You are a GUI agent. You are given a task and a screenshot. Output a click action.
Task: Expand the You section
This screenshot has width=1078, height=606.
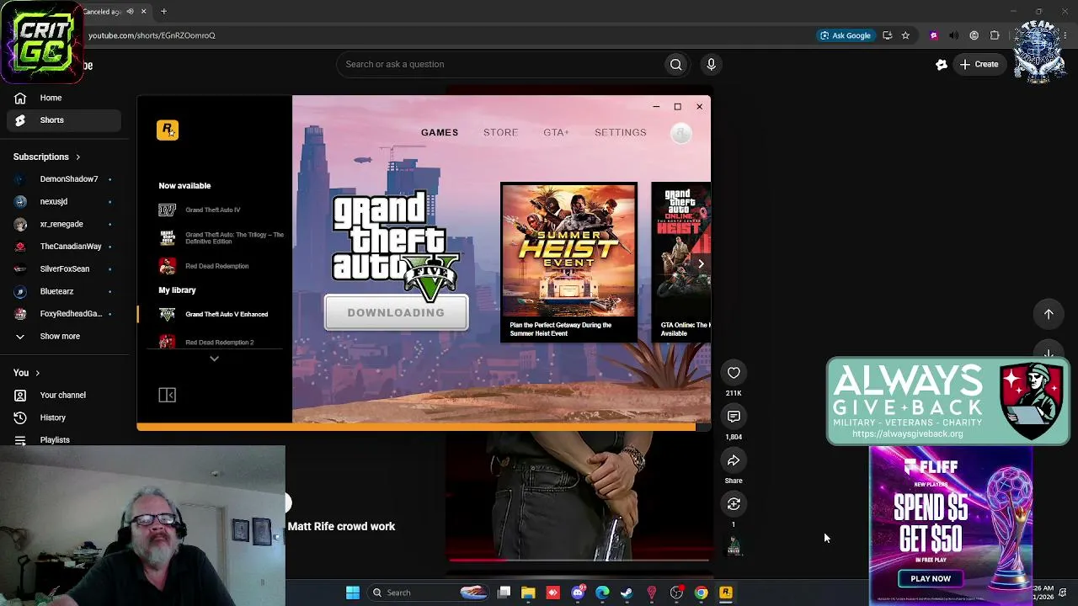point(27,373)
